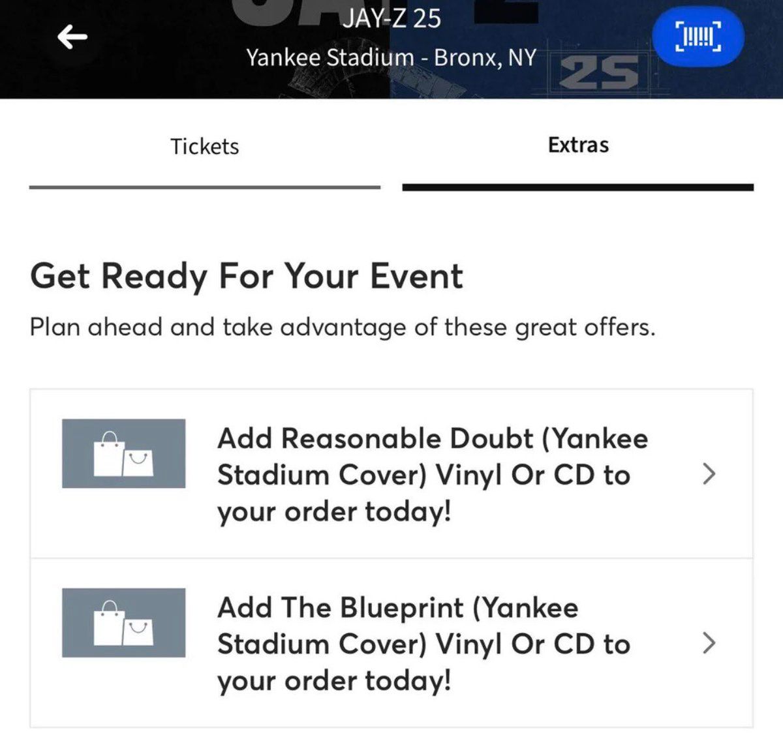Image resolution: width=783 pixels, height=741 pixels.
Task: Click the active underline beneath Extras tab
Action: [x=578, y=187]
